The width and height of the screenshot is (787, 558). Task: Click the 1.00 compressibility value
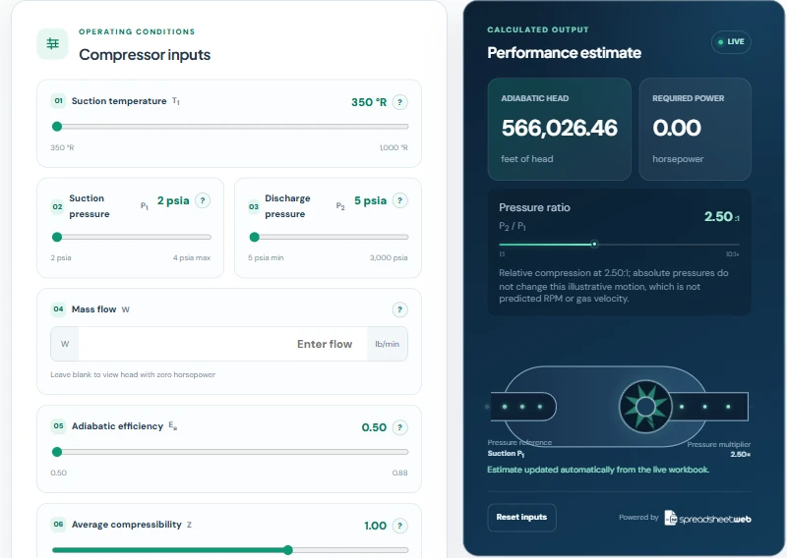coord(376,526)
